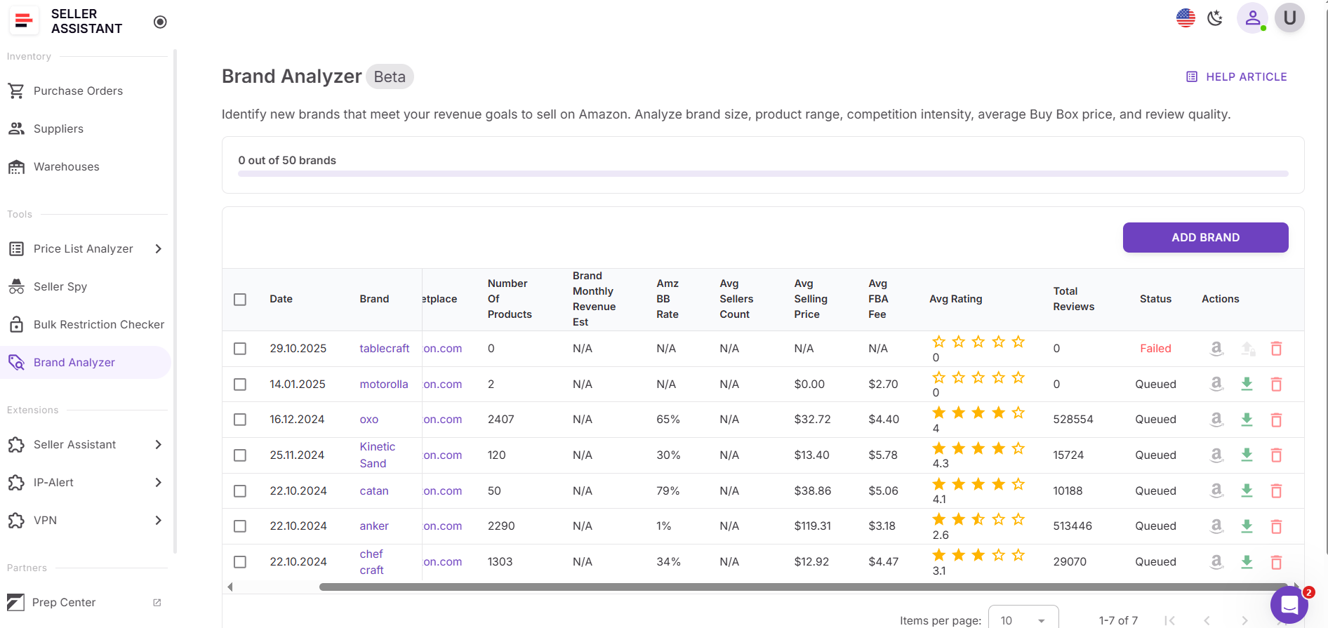The image size is (1328, 628).
Task: Delete the tablecraft brand entry
Action: [x=1276, y=349]
